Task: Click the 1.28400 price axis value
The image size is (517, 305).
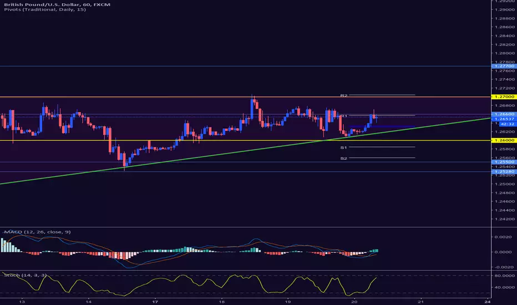Action: tap(504, 35)
